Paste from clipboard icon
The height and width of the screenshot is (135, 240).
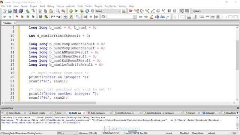click(x=51, y=11)
